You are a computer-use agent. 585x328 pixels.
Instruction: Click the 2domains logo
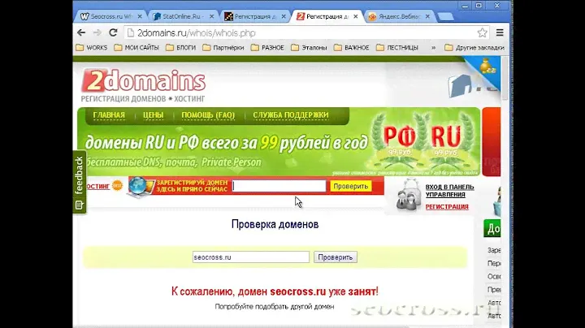point(143,84)
